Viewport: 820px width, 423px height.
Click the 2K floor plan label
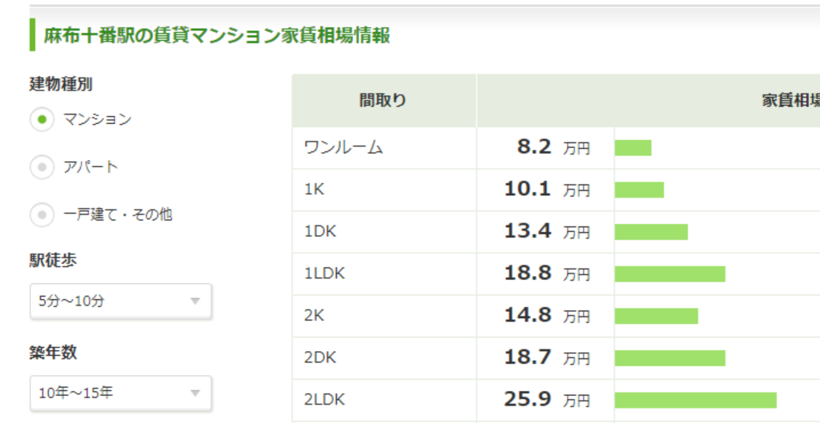click(x=315, y=315)
